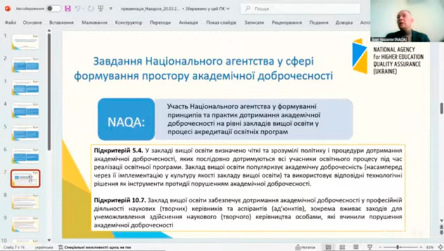This screenshot has height=251, width=444.
Task: Select slide 8 thumbnail in the panel
Action: pyautogui.click(x=25, y=201)
